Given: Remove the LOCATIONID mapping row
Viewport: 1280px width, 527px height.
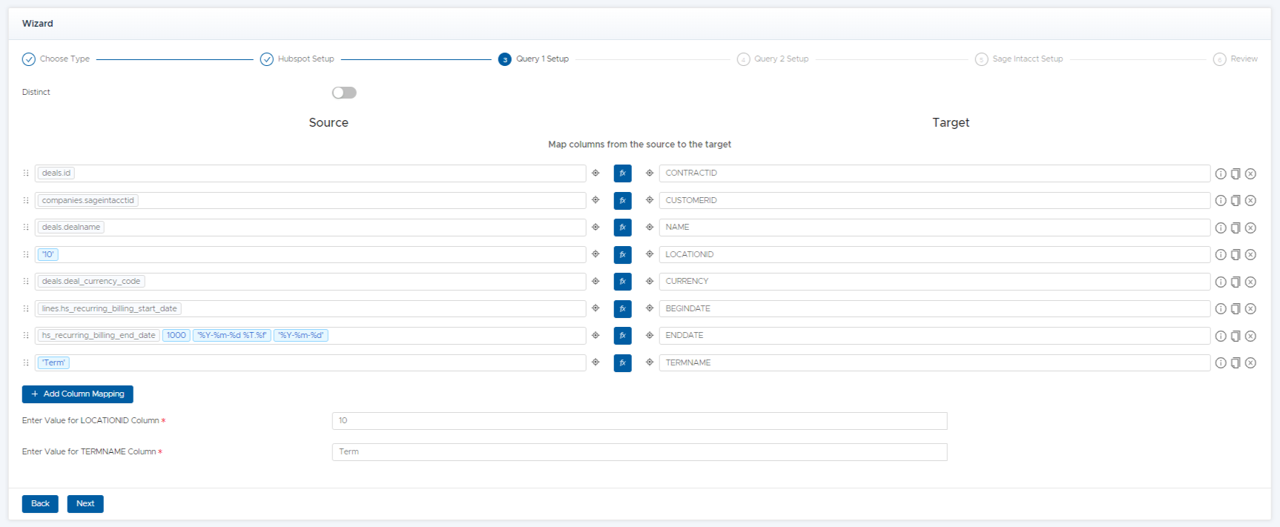Looking at the screenshot, I should [x=1250, y=254].
